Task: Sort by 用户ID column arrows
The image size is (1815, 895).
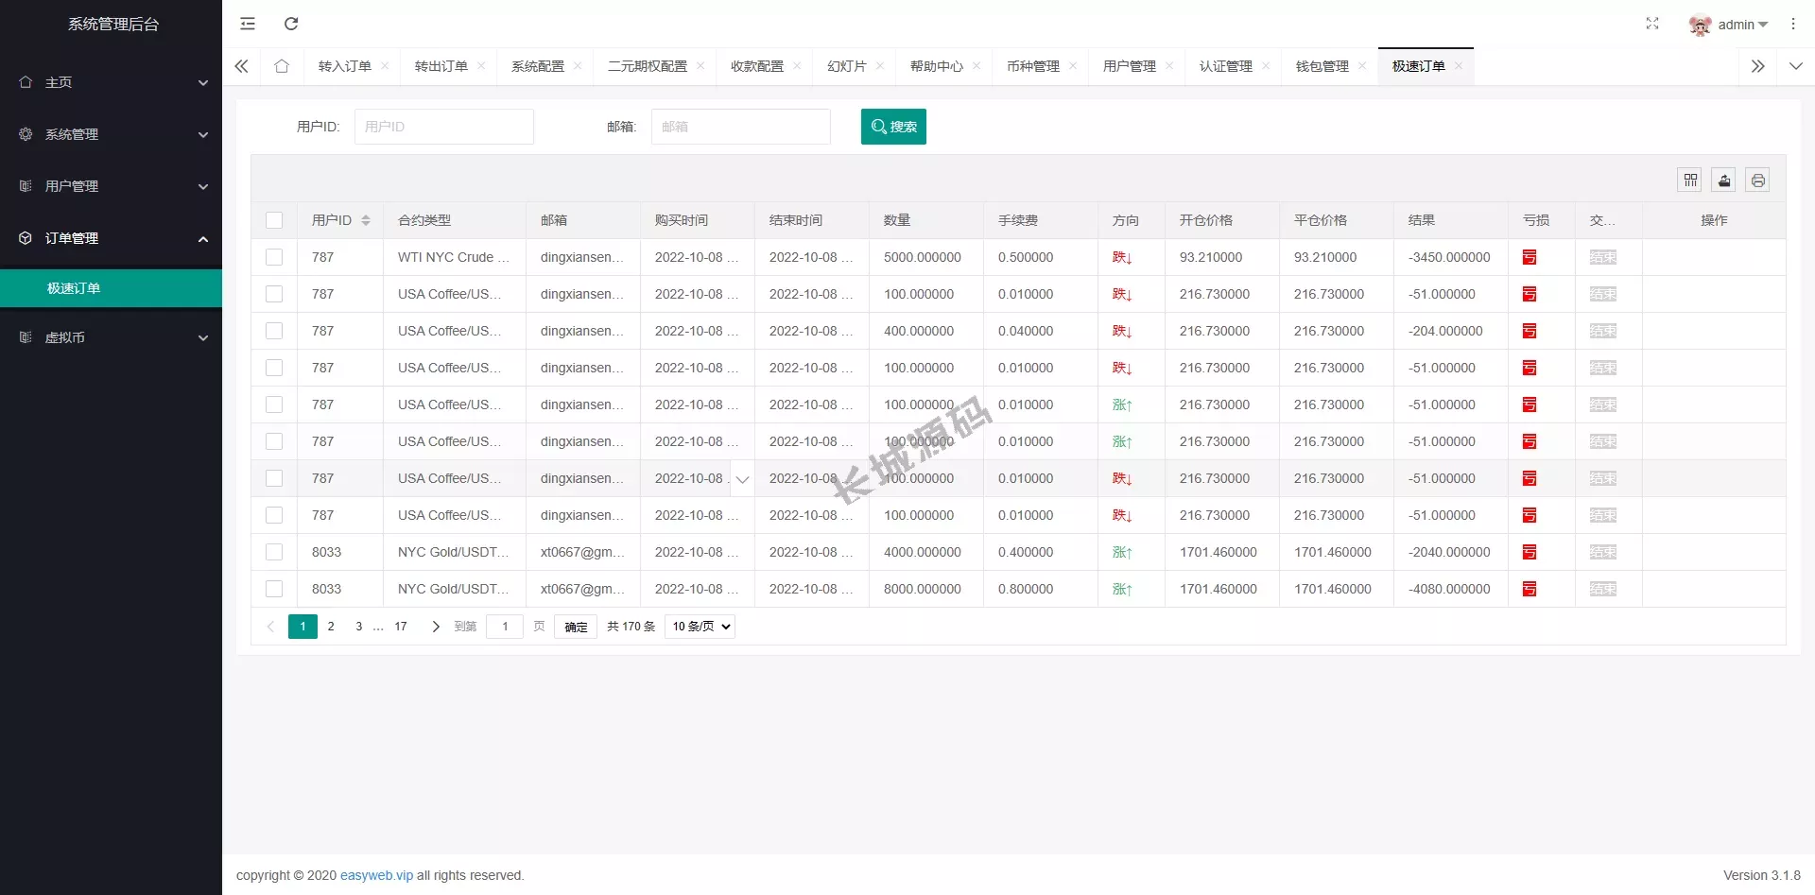Action: [366, 220]
